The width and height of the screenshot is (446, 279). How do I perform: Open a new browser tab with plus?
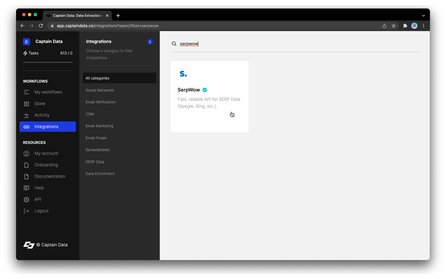point(118,15)
